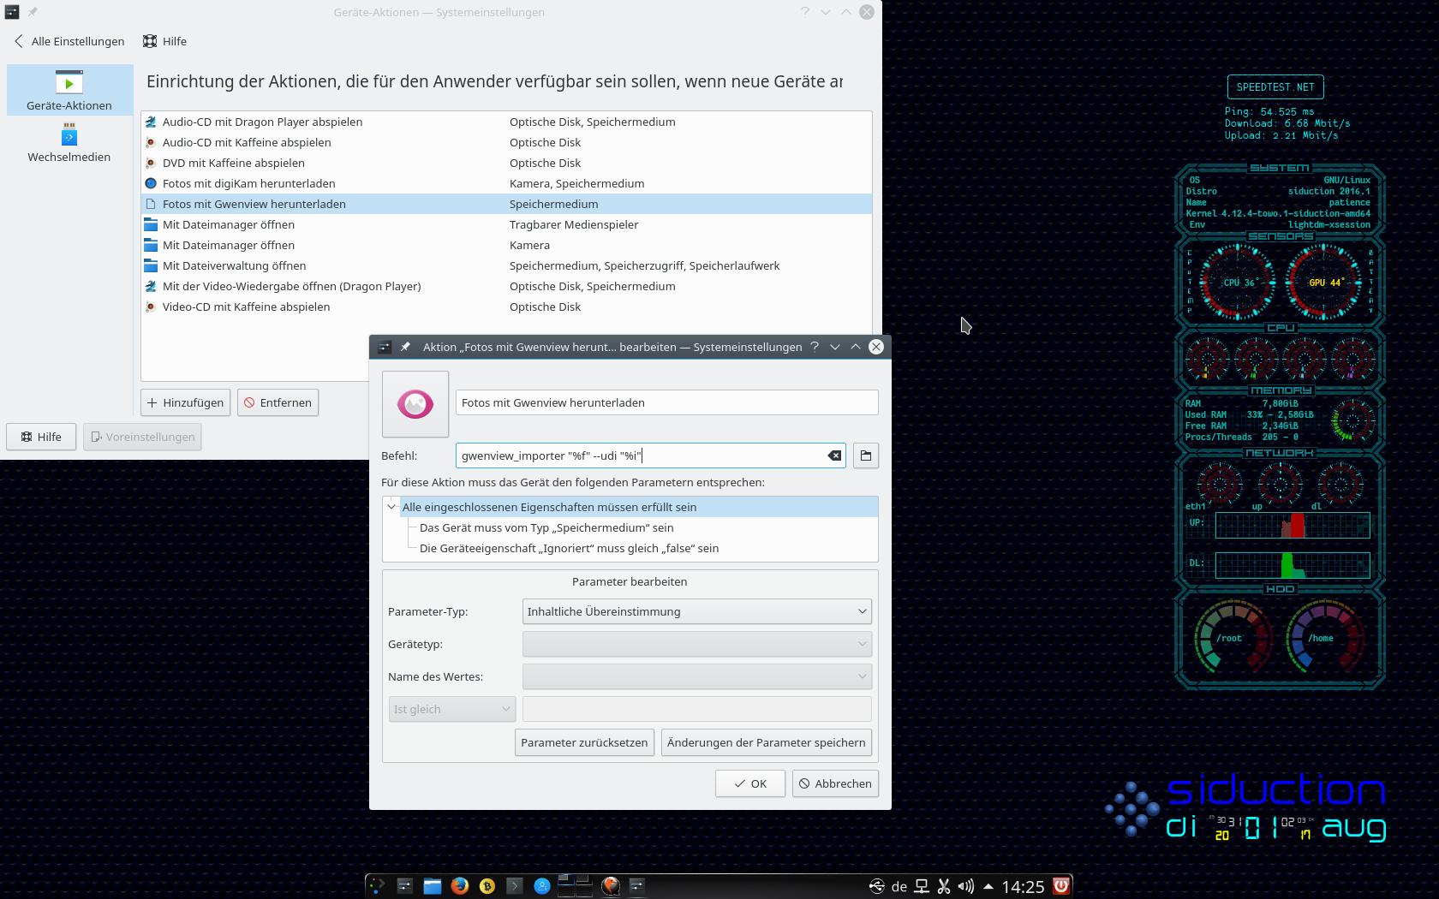Image resolution: width=1439 pixels, height=899 pixels.
Task: Open file browser for command
Action: [866, 455]
